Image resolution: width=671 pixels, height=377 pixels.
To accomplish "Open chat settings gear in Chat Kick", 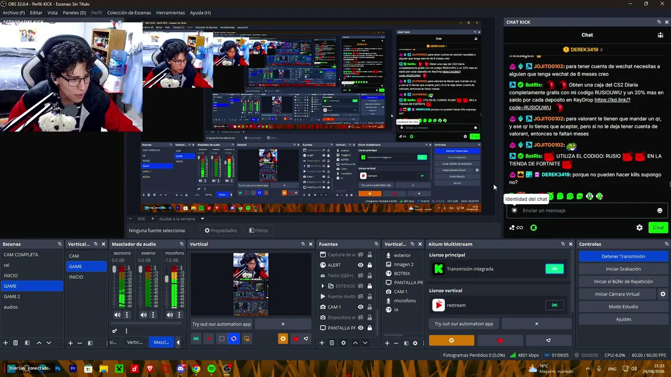I will point(640,228).
